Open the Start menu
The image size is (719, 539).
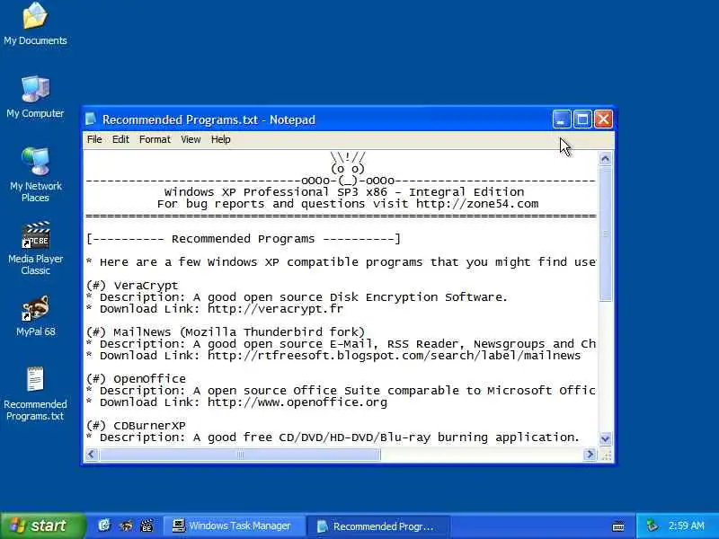pyautogui.click(x=42, y=526)
